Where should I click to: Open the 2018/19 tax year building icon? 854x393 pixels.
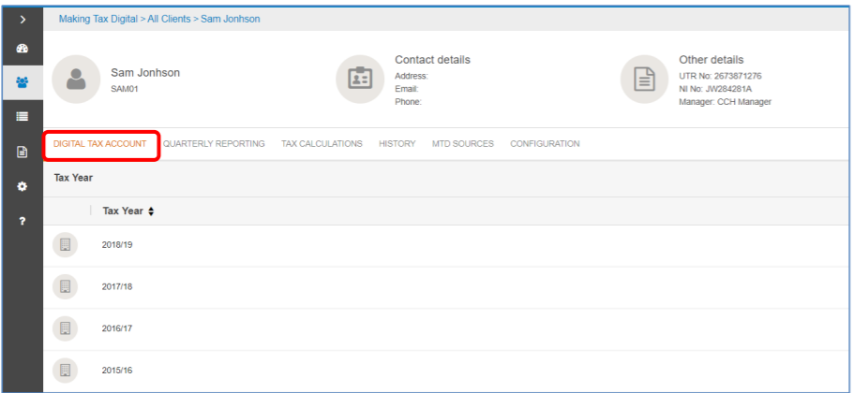coord(65,244)
